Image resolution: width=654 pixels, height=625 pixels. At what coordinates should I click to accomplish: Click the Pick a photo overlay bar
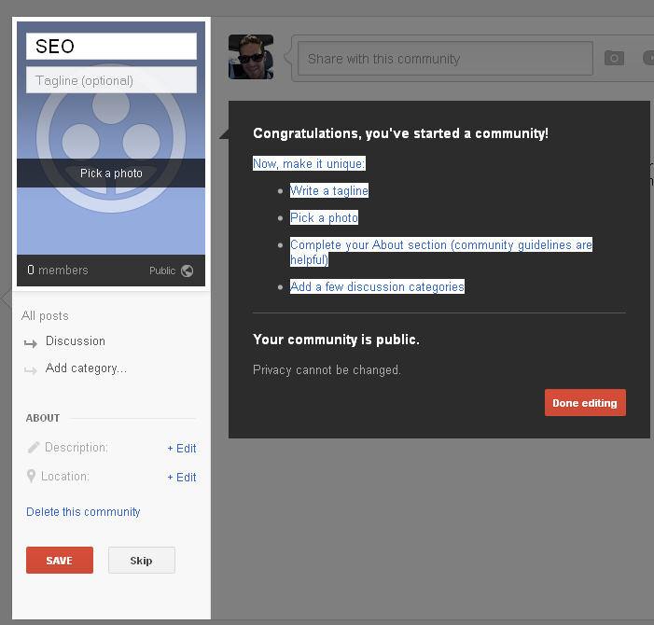point(111,174)
